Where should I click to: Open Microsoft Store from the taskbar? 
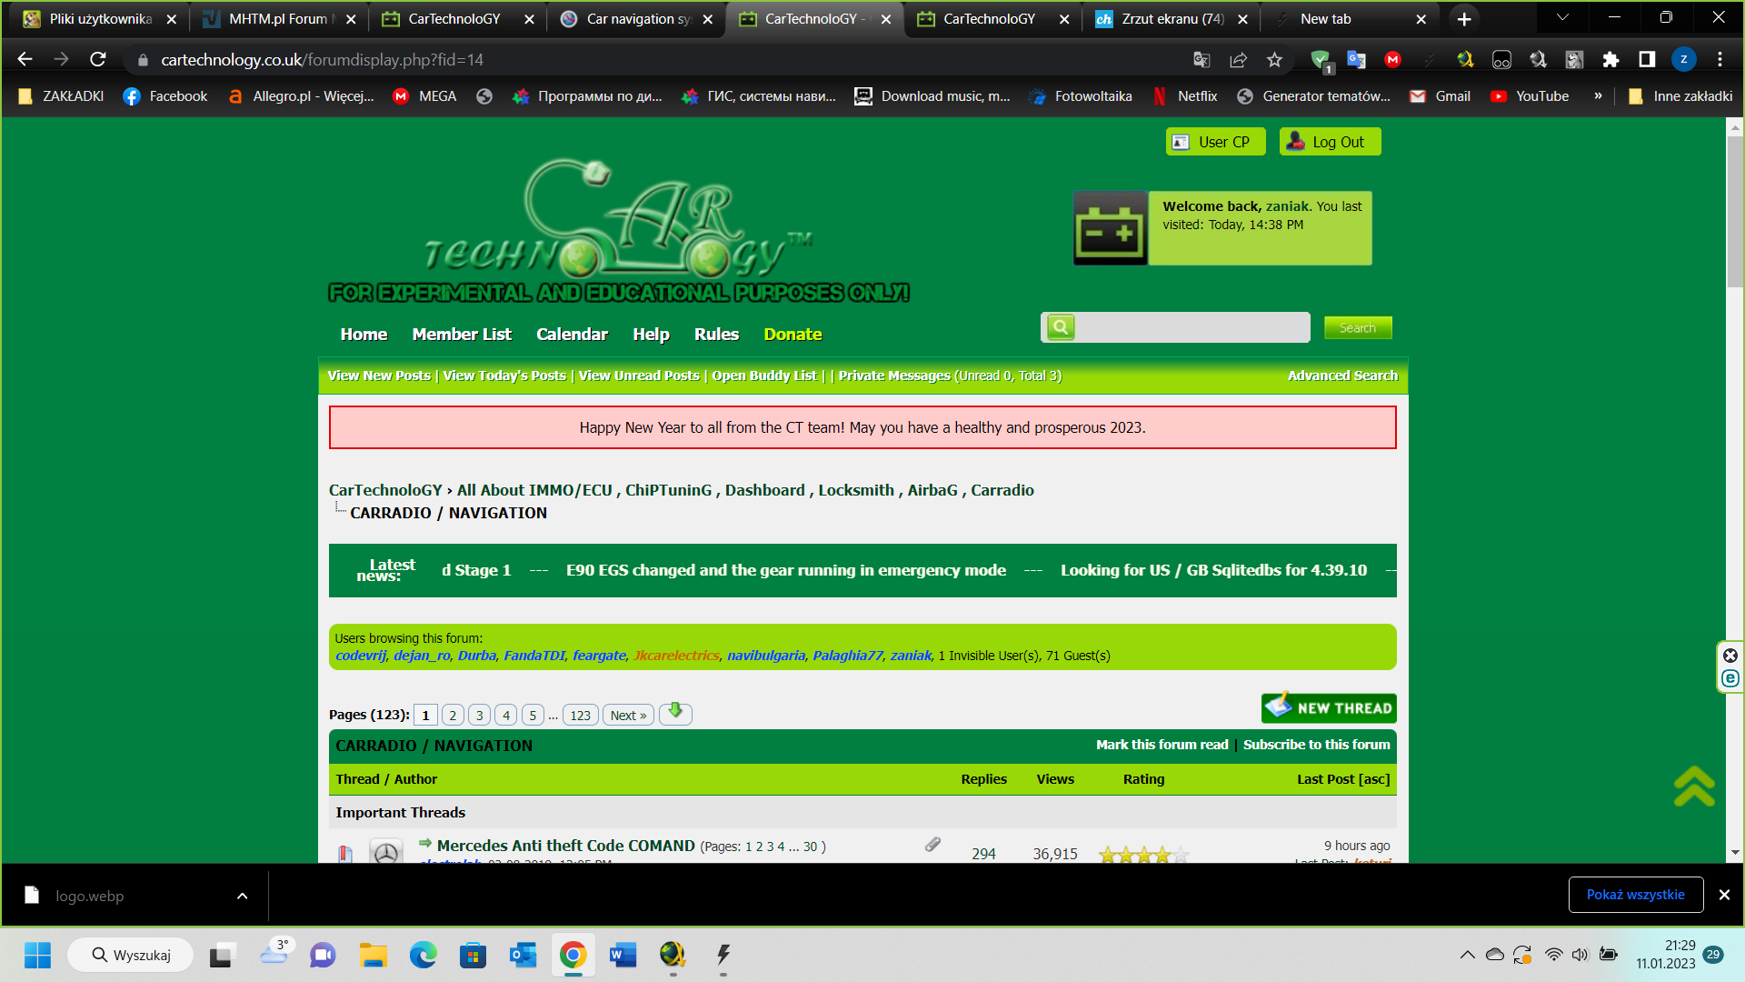pos(473,955)
